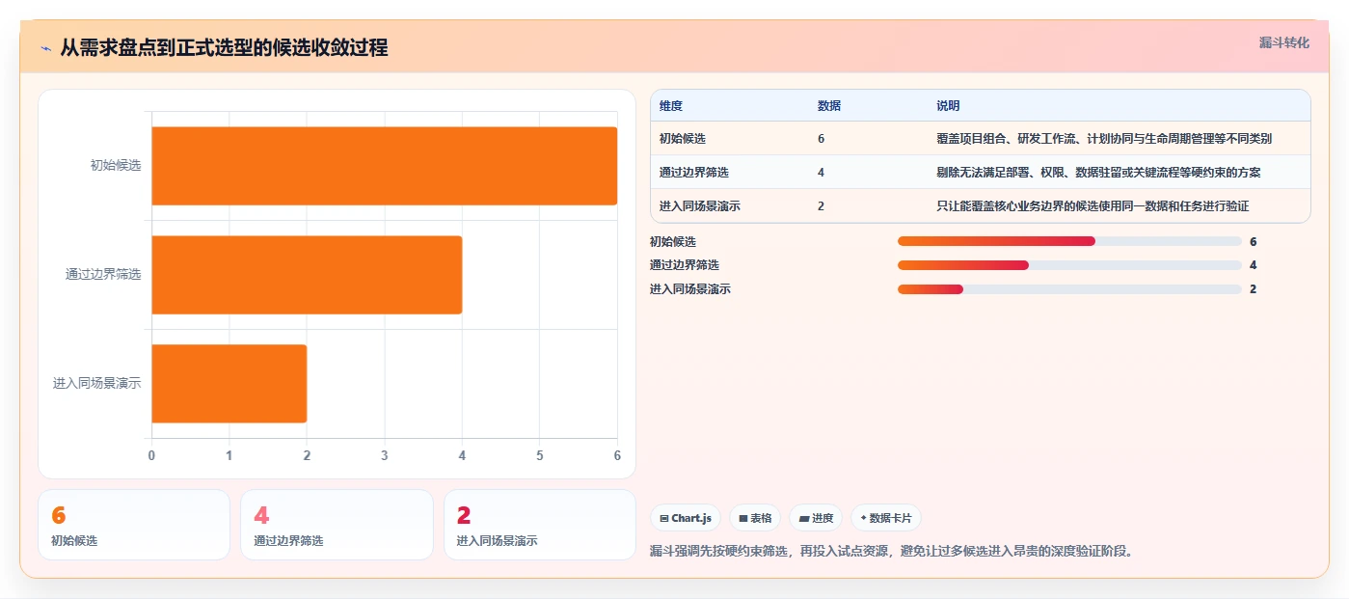1349x599 pixels.
Task: Click the 漏斗转化 tag in header
Action: tap(1283, 42)
